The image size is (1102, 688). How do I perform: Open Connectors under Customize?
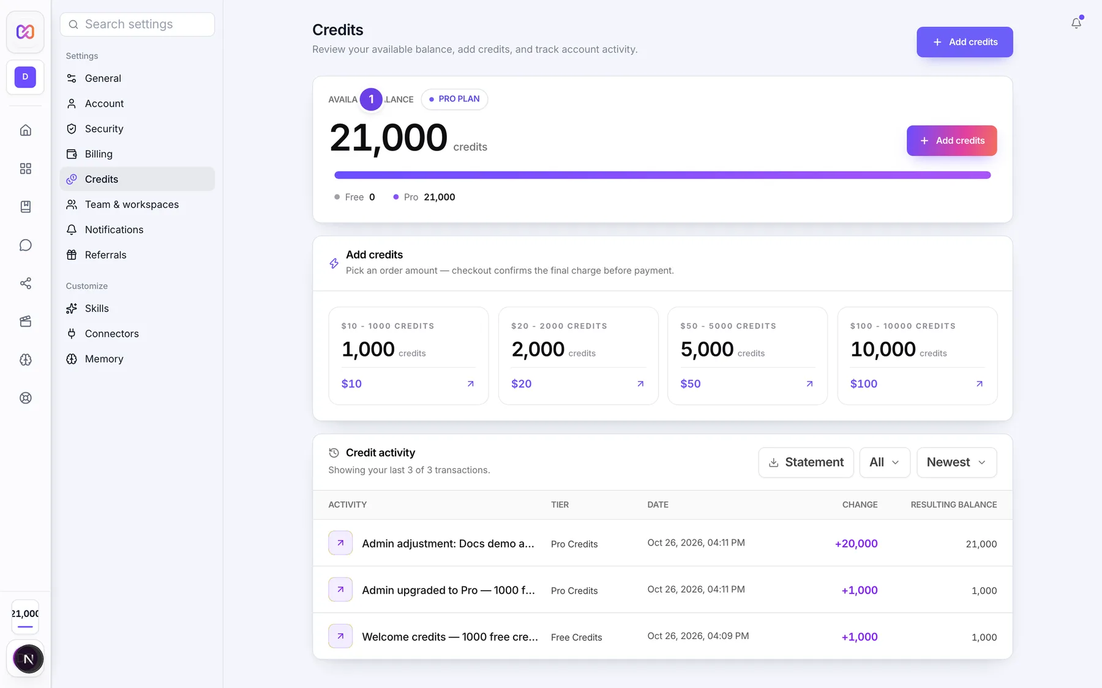[x=137, y=334]
